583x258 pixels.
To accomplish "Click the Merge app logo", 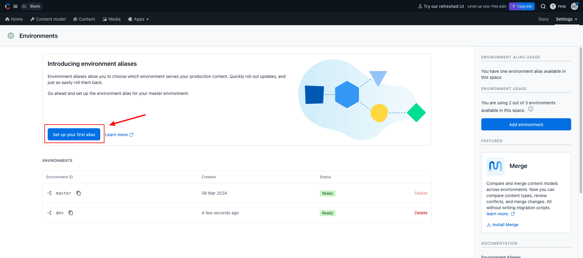I will point(495,166).
